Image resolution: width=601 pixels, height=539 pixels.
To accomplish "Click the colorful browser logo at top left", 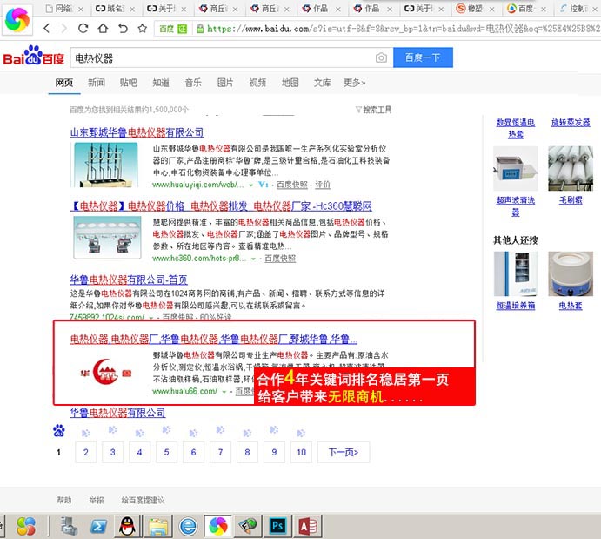I will [x=17, y=19].
